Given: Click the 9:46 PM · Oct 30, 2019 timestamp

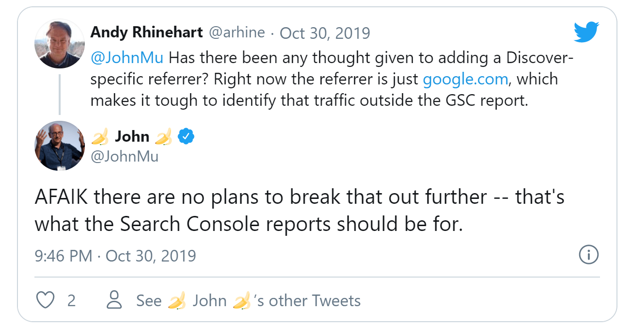Looking at the screenshot, I should tap(115, 255).
